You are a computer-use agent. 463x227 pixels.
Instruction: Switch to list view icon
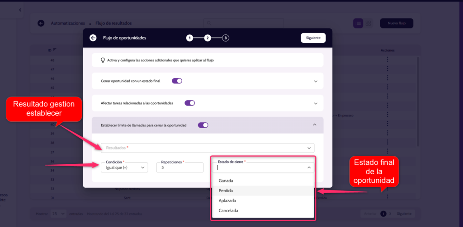point(358,23)
